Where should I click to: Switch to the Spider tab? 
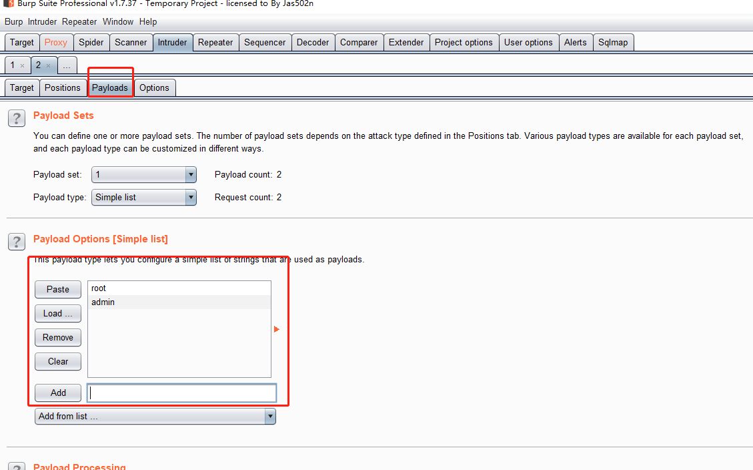91,42
